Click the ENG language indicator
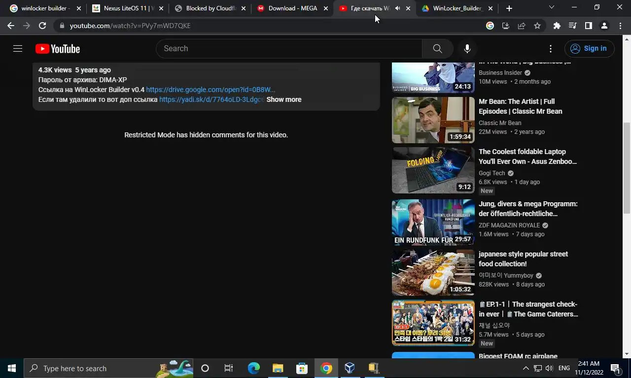Screen dimensions: 631x378 click(564, 368)
